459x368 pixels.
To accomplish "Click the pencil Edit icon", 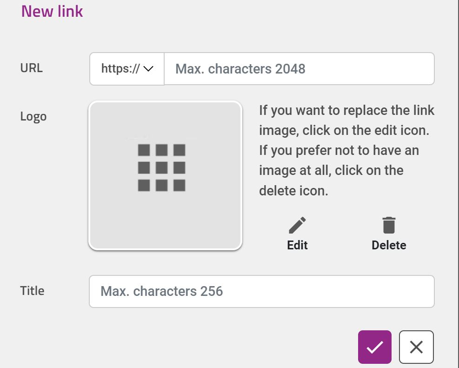I will (x=297, y=225).
